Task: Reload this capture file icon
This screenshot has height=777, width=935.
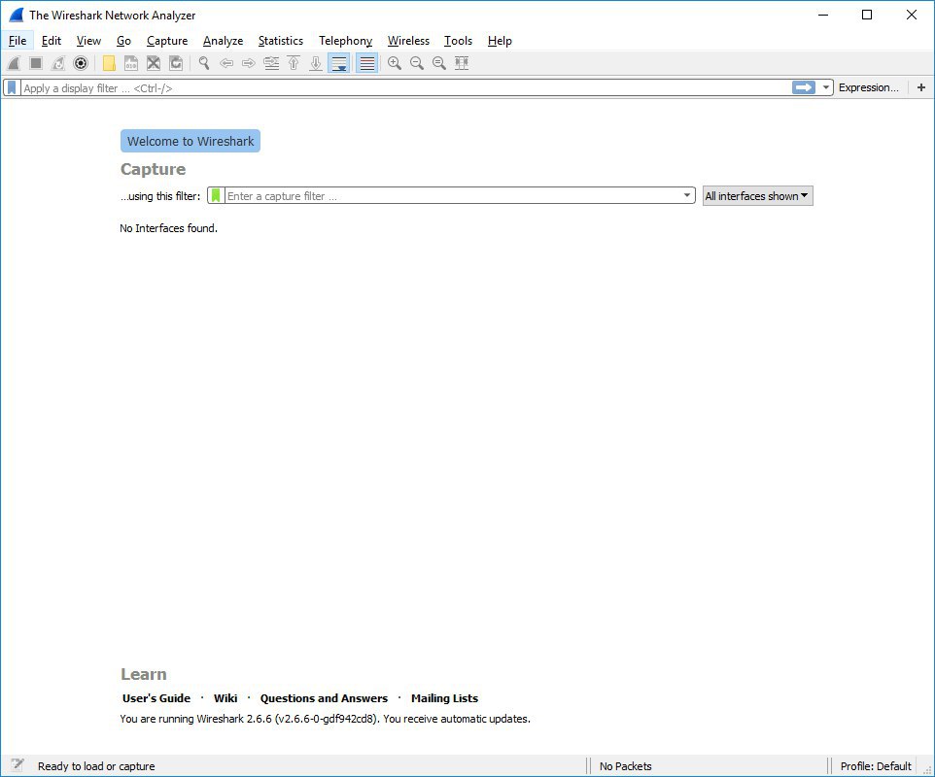Action: pyautogui.click(x=176, y=63)
